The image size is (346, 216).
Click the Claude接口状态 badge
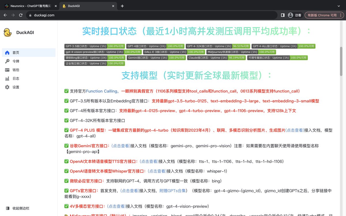[x=216, y=58]
